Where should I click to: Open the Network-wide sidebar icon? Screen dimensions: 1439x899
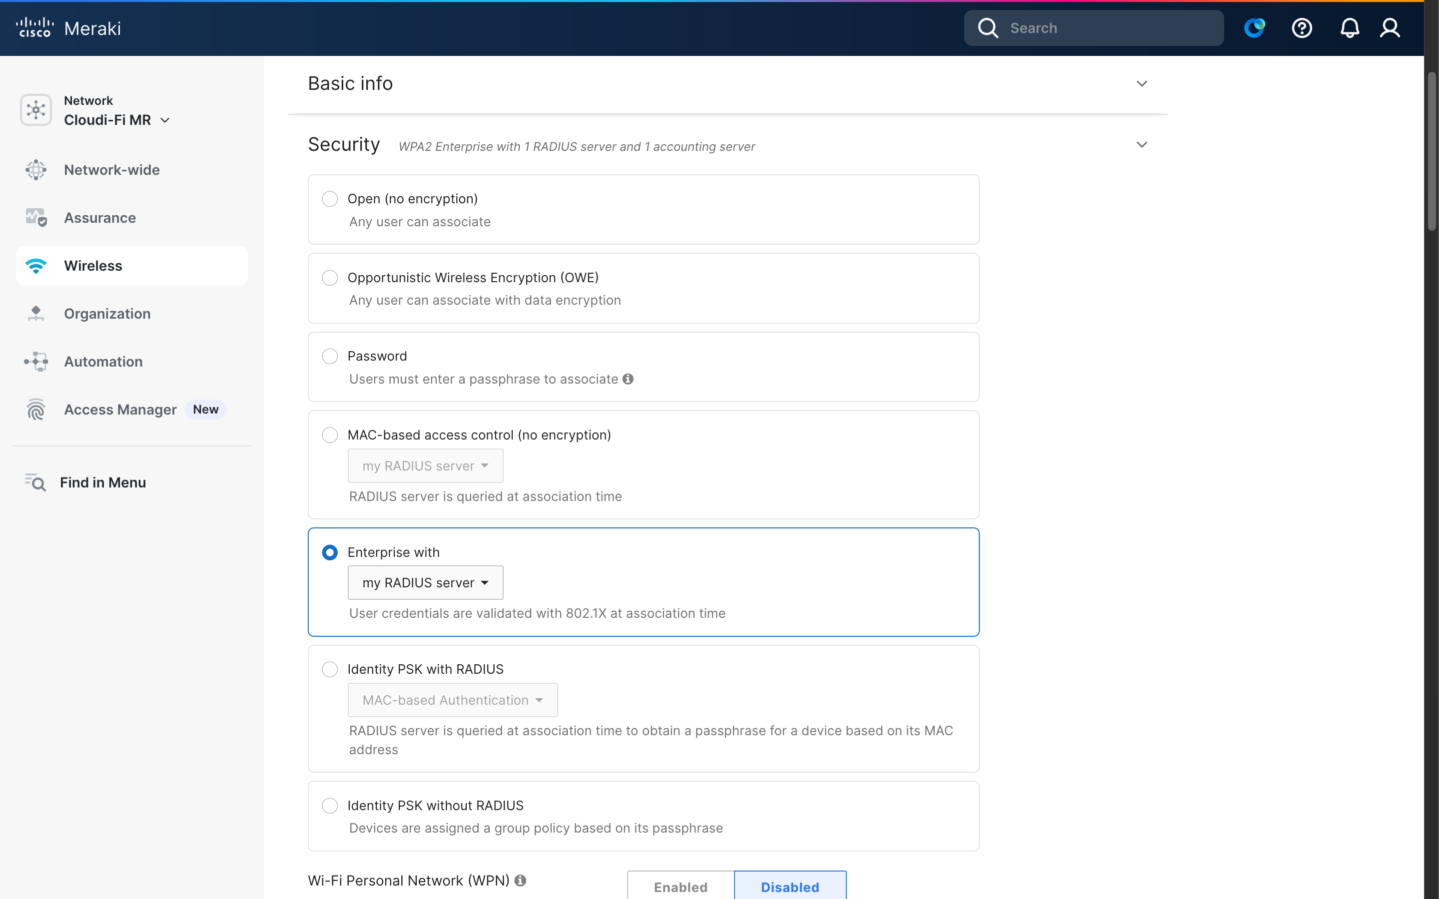coord(35,170)
